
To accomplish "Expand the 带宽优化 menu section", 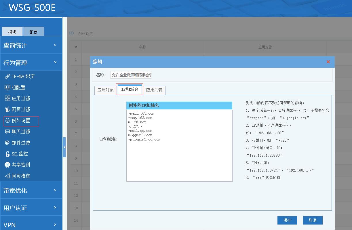I will pos(31,190).
